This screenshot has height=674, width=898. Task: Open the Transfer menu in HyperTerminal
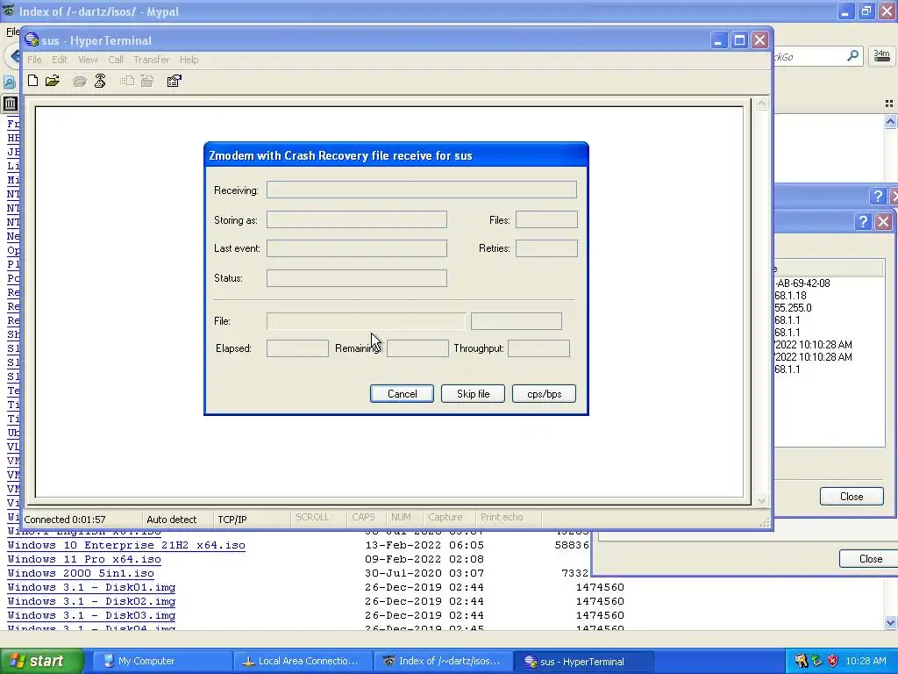pyautogui.click(x=151, y=60)
